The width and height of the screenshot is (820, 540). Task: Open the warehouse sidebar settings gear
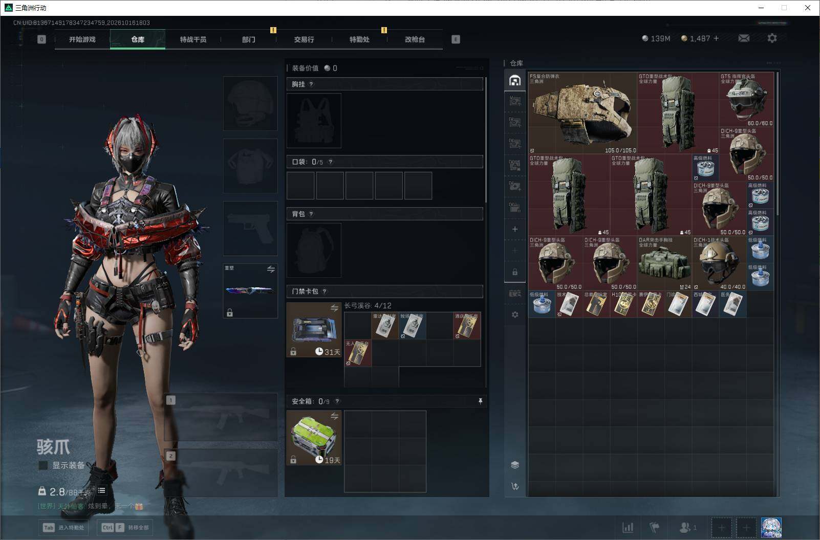point(515,314)
